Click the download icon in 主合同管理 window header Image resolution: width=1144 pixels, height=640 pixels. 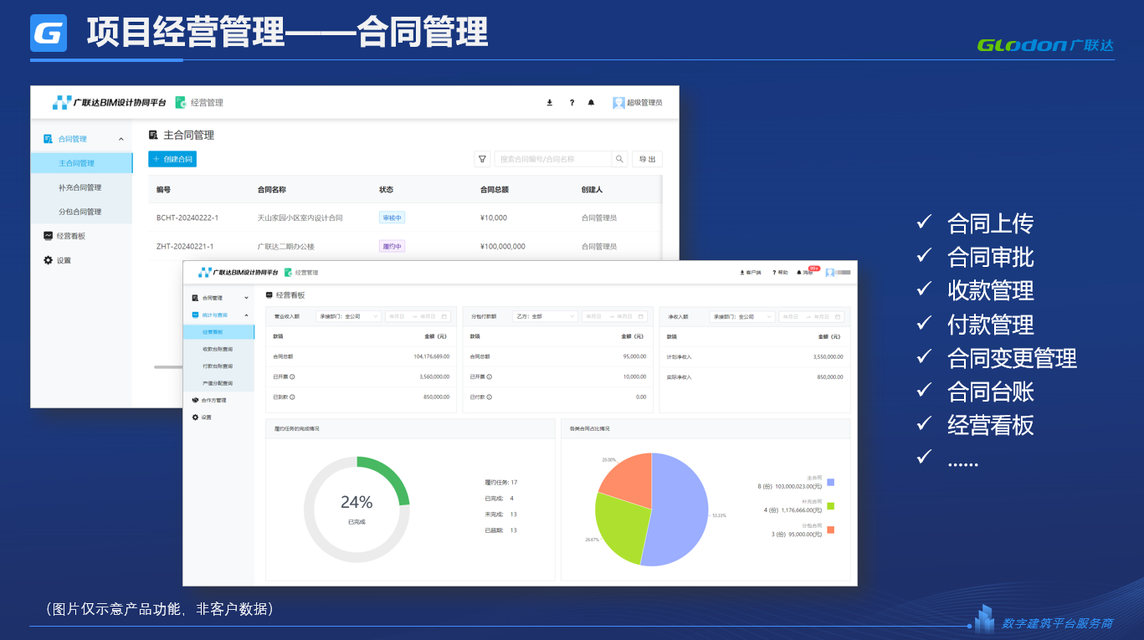[550, 103]
